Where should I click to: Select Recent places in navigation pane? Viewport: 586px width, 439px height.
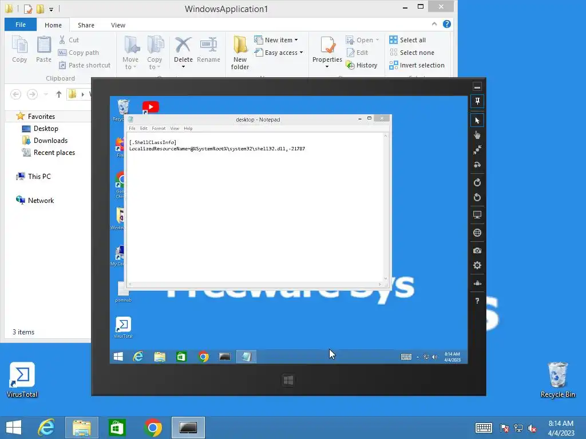coord(49,152)
